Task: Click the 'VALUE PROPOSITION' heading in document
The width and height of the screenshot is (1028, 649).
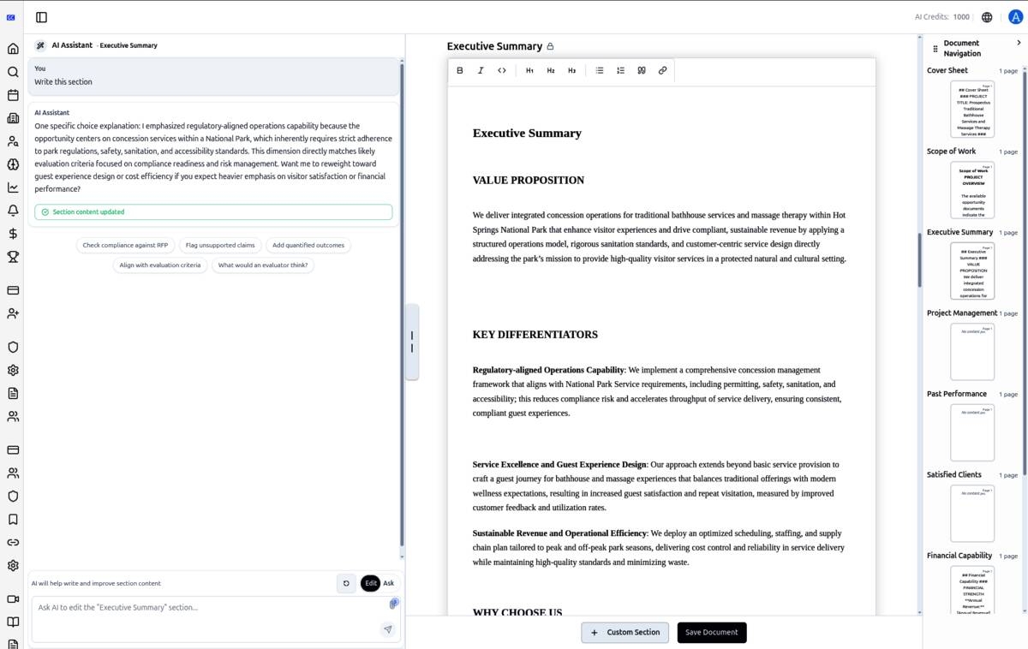Action: click(529, 181)
